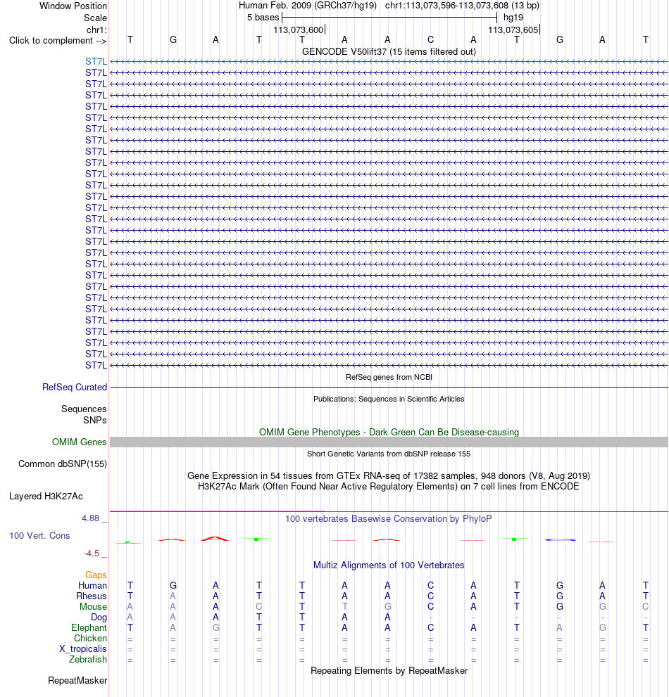Click the orange Gaps row label
Viewport: 669px width, 697px height.
pyautogui.click(x=96, y=575)
